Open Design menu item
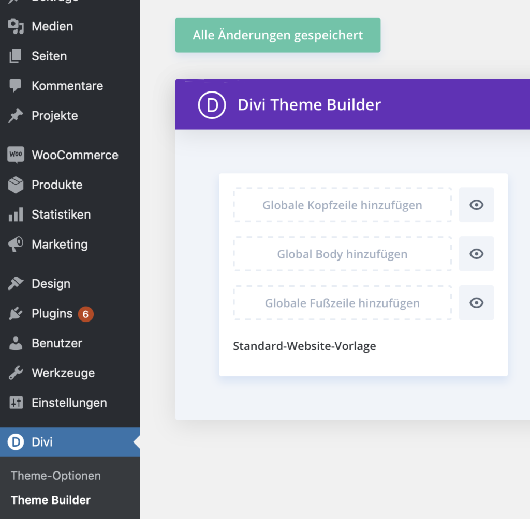 [x=70, y=284]
